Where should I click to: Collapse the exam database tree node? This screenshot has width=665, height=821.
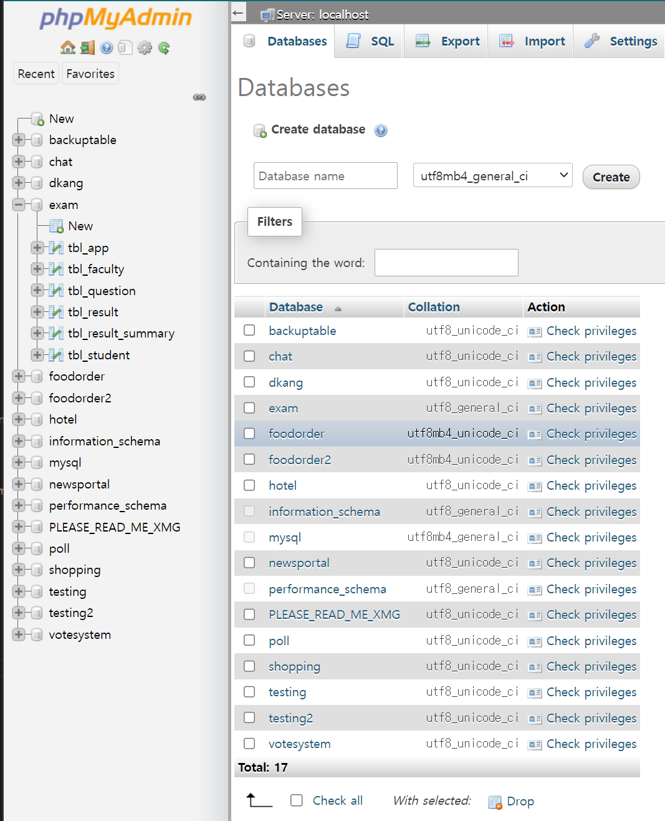[x=19, y=205]
